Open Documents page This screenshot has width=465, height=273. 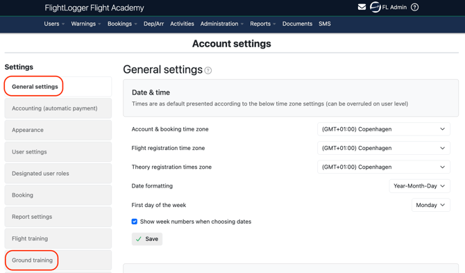[x=297, y=24]
